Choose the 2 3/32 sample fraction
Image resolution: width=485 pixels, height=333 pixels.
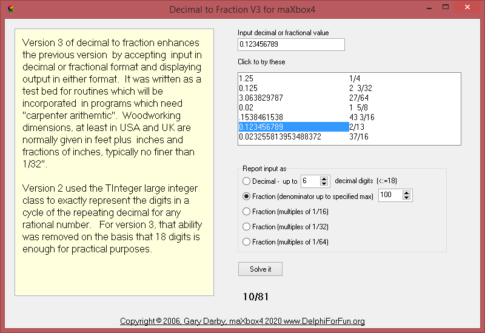pyautogui.click(x=361, y=88)
